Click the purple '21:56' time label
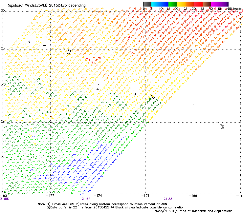This screenshot has width=243, height=213. coord(5,199)
